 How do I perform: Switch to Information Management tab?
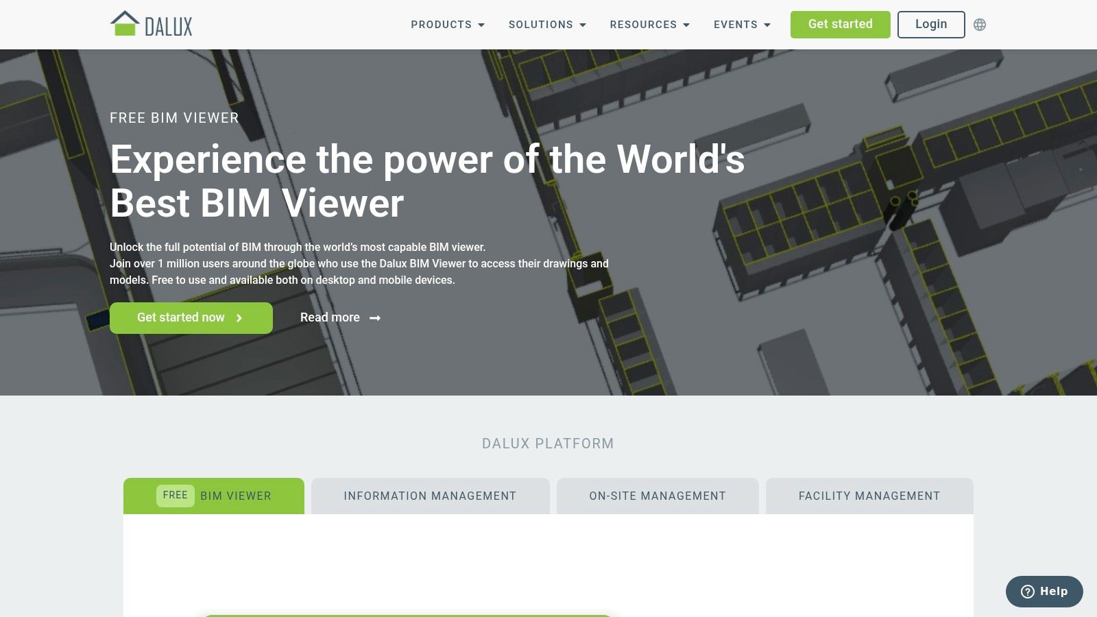431,496
